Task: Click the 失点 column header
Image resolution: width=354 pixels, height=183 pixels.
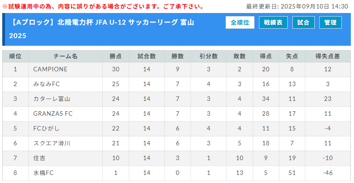Action: click(x=292, y=56)
